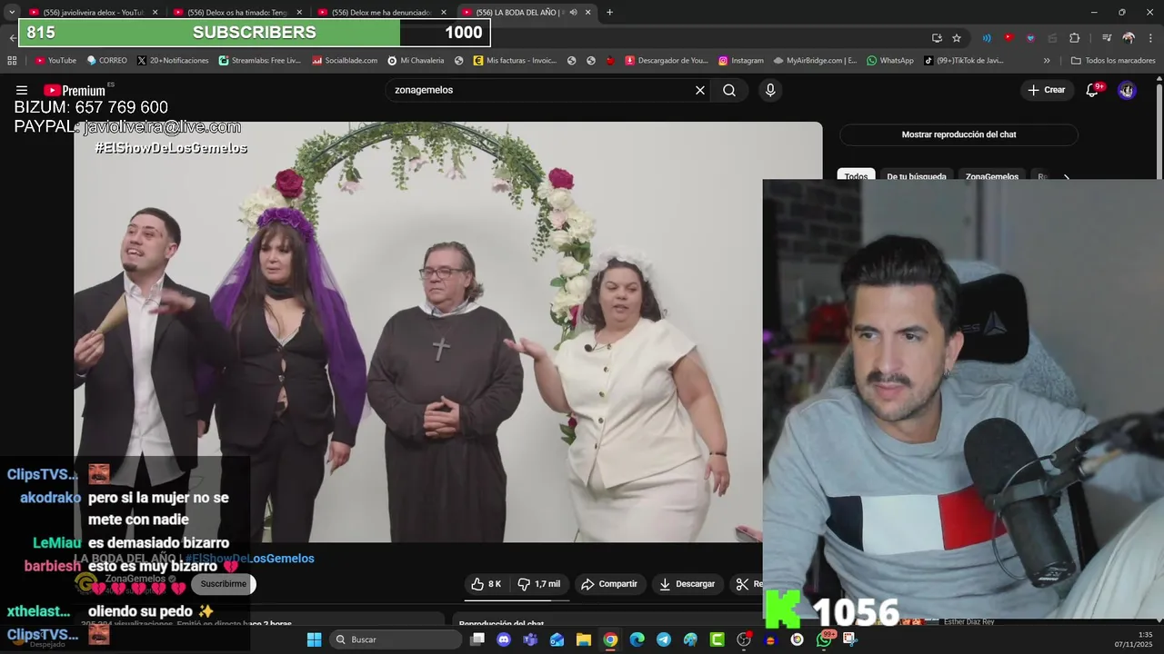Screen dimensions: 1164x654
Task: Open YouTube notifications bell
Action: point(1092,90)
